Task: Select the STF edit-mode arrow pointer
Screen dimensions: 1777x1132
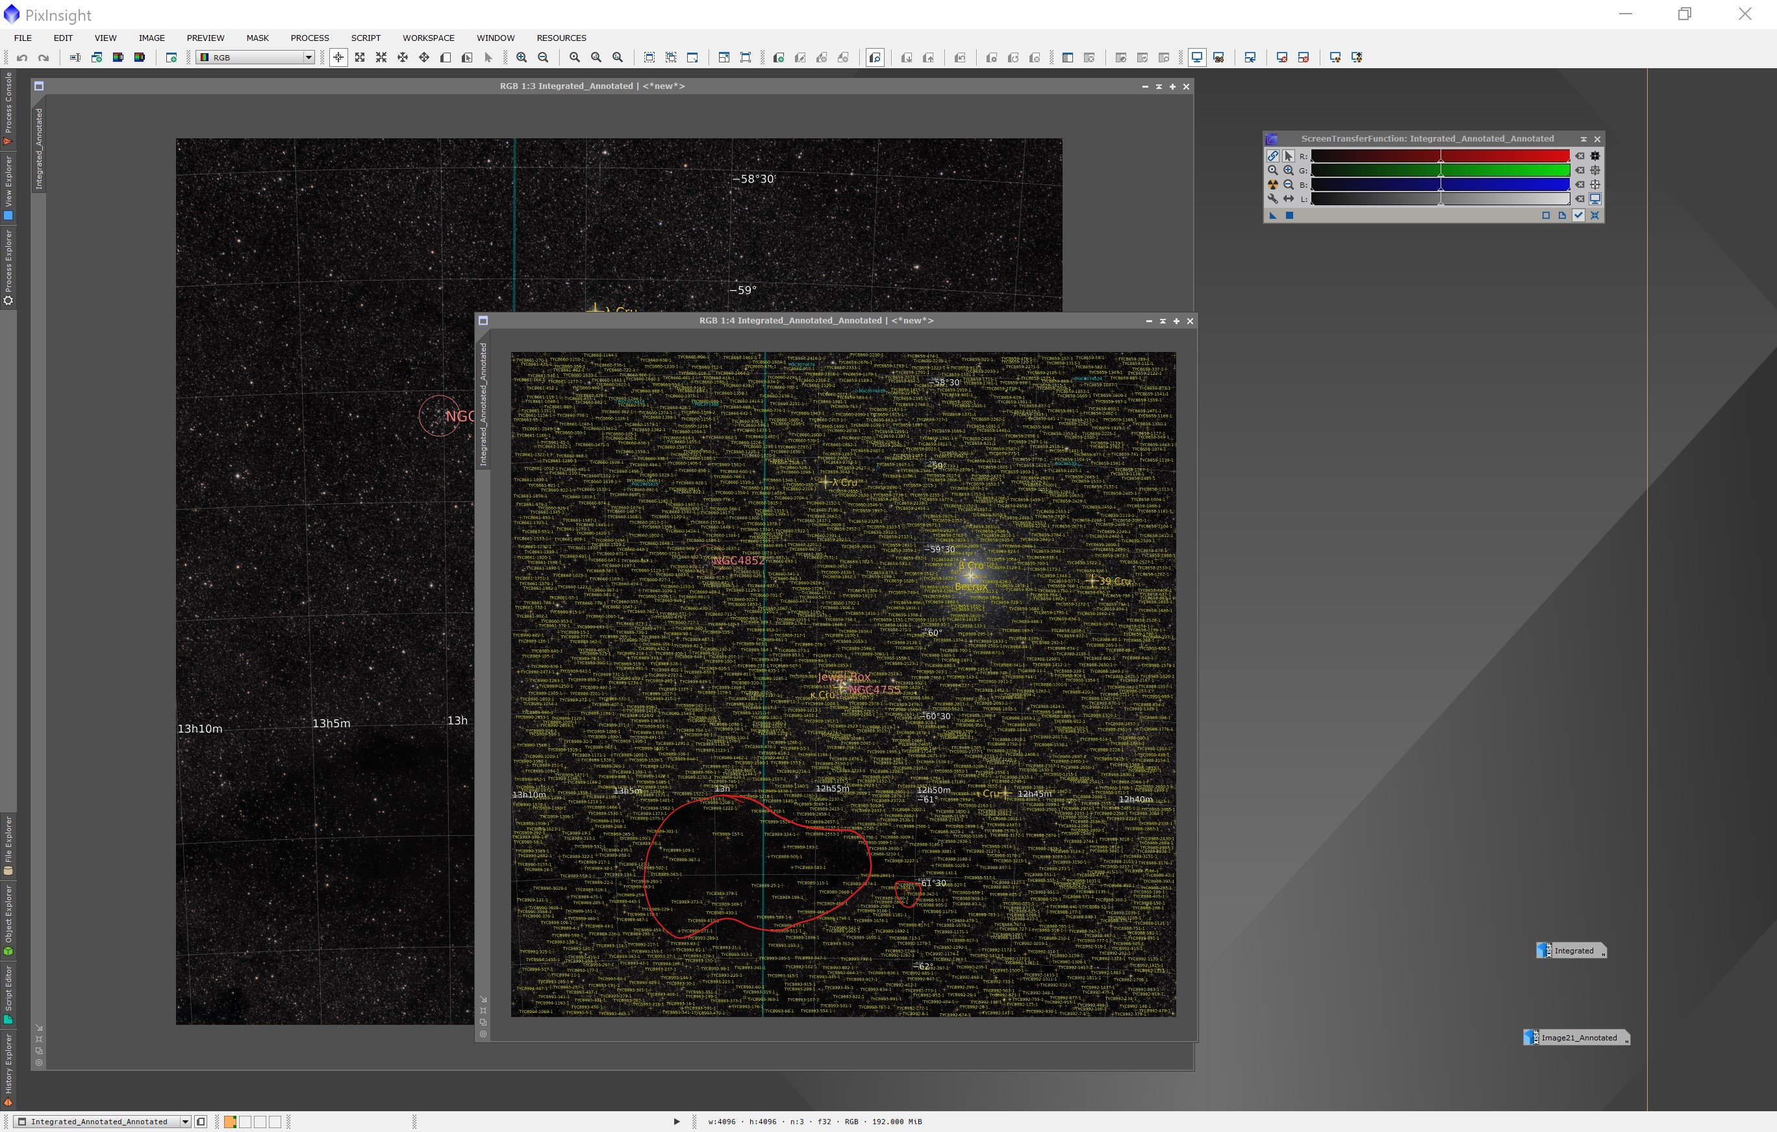Action: (x=1289, y=156)
